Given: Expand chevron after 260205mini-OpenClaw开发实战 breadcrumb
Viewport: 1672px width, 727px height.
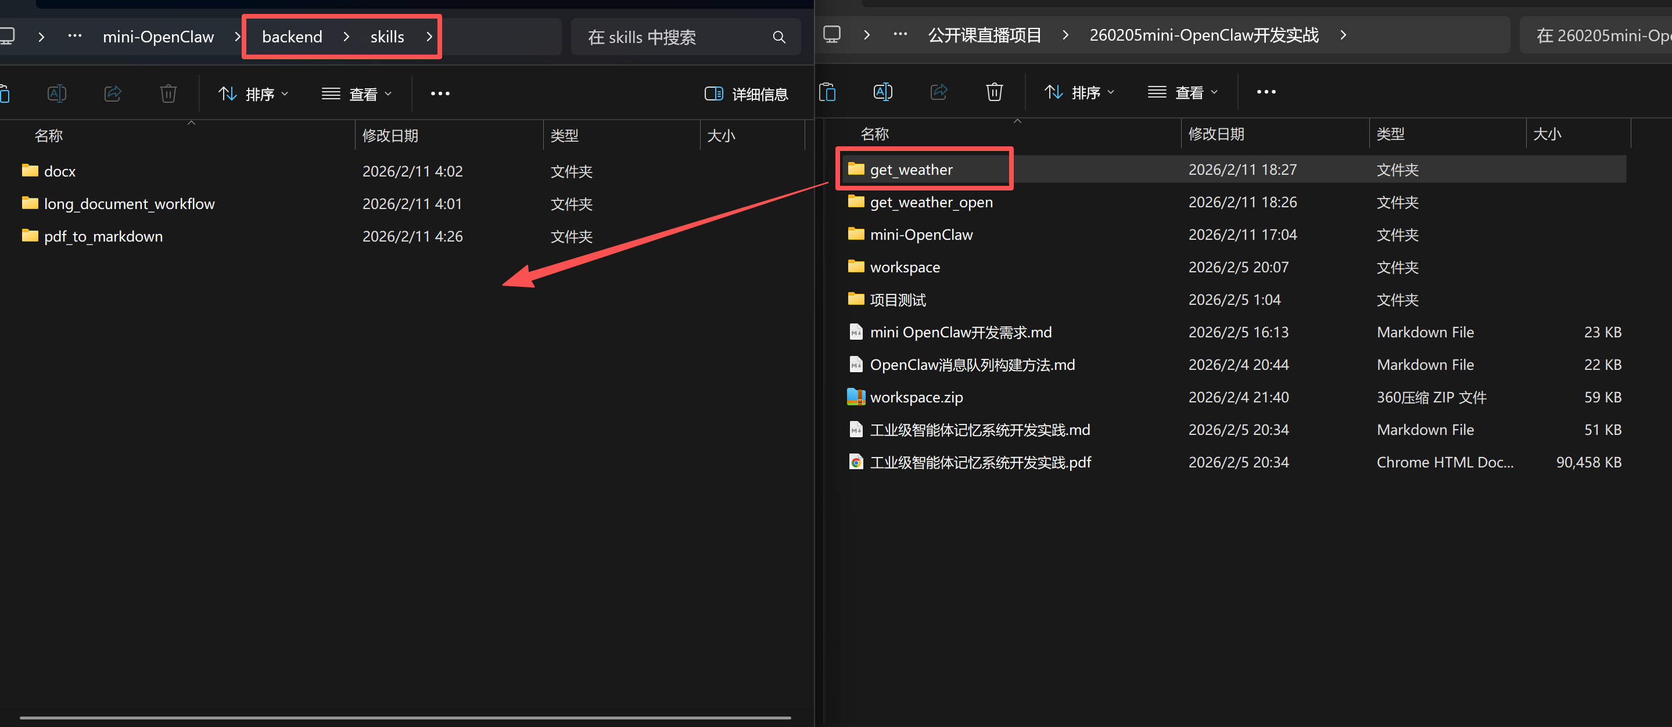Looking at the screenshot, I should (1343, 35).
